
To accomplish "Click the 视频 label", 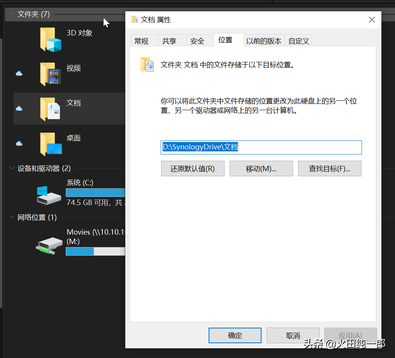I will tap(74, 68).
